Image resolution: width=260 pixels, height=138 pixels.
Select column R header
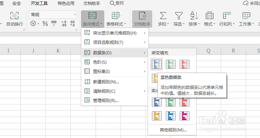(233, 51)
